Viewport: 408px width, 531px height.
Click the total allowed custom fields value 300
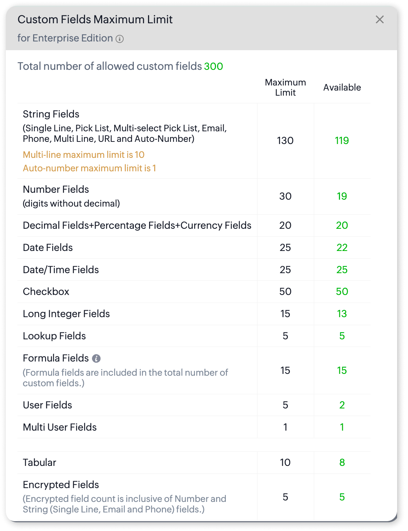tap(213, 67)
